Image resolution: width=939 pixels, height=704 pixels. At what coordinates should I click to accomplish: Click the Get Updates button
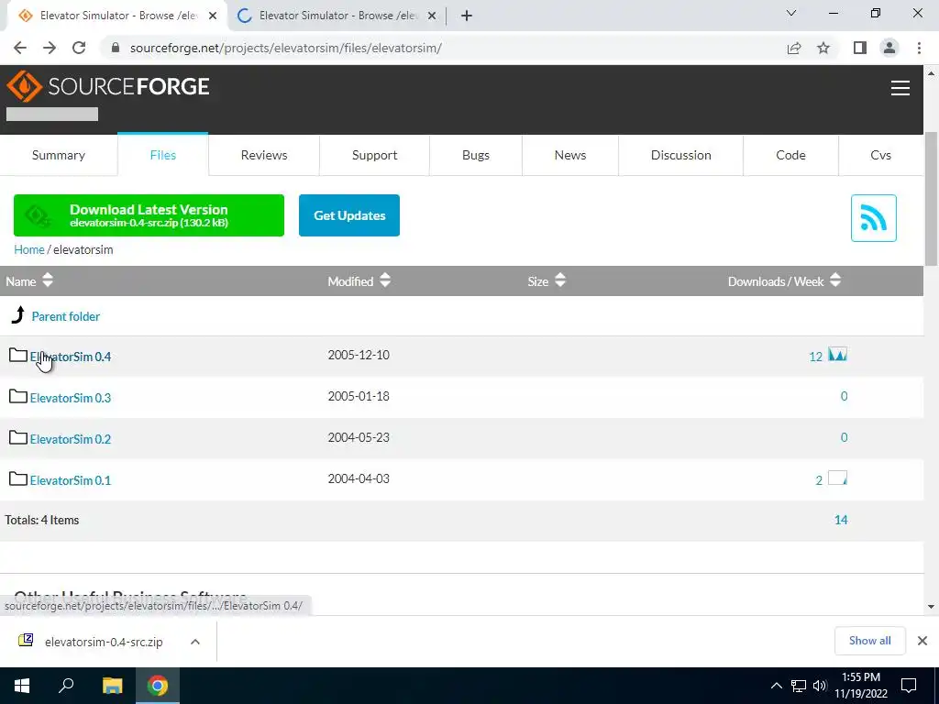click(349, 215)
